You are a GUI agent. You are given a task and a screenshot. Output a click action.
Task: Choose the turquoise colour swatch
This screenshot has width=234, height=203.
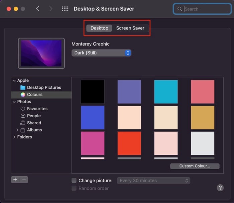tap(166, 92)
